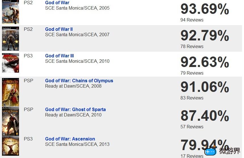This screenshot has width=244, height=158.
Task: Open the God of War III link
Action: 60,56
